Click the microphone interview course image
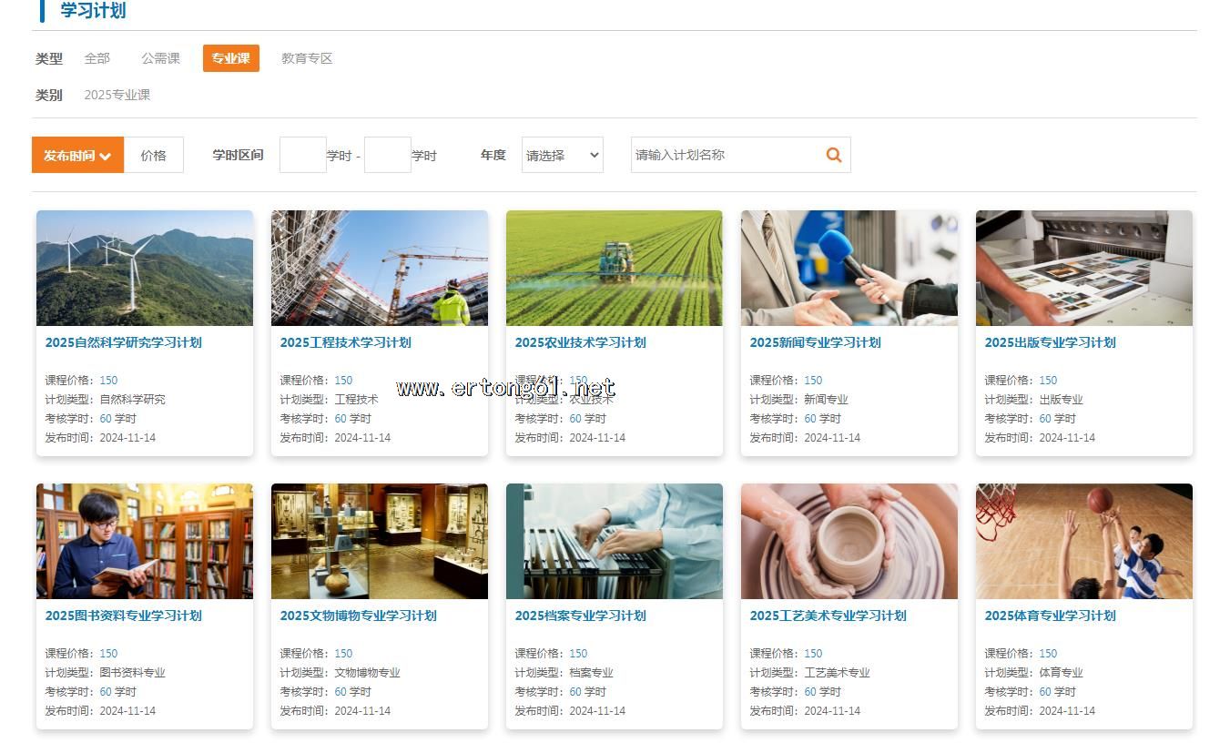 [849, 268]
